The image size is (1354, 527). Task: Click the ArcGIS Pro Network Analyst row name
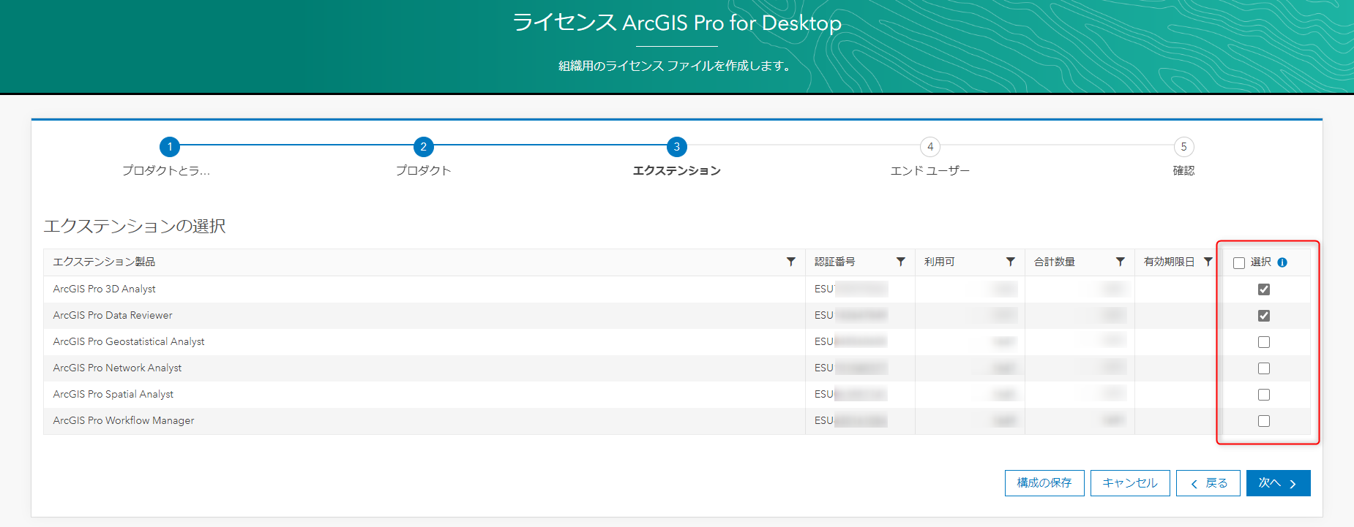117,368
